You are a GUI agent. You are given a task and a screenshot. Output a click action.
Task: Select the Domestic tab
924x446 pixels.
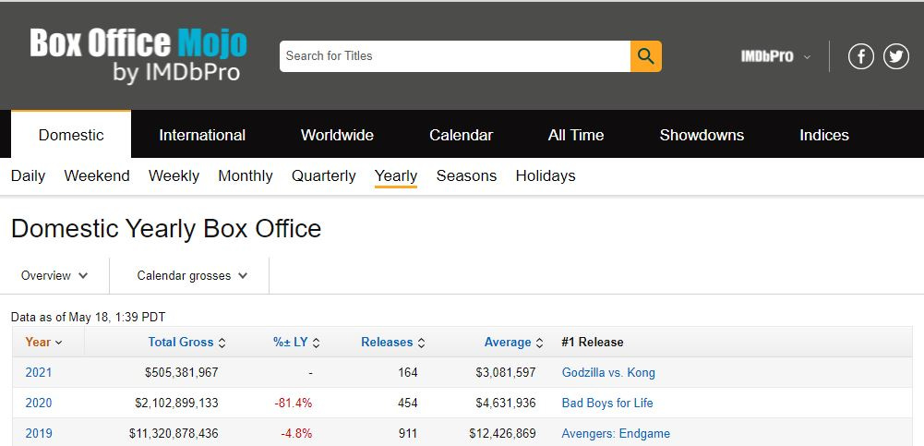pyautogui.click(x=71, y=134)
